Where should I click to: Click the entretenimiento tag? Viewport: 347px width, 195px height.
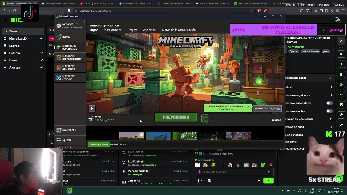tap(310, 51)
